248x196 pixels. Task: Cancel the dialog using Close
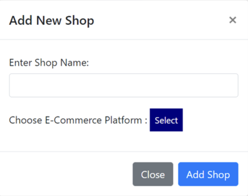click(x=153, y=174)
